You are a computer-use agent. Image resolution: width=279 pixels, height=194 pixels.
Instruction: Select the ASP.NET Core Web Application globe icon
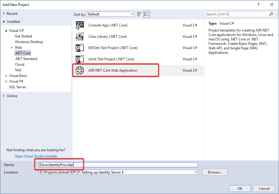coord(79,70)
